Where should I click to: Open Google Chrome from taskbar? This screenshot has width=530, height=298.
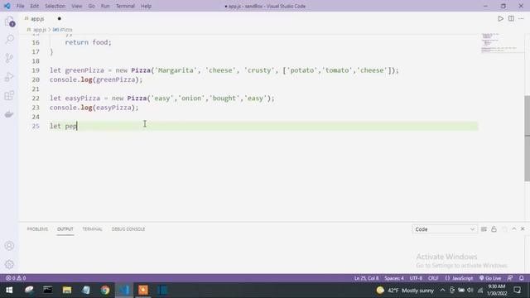coord(105,290)
